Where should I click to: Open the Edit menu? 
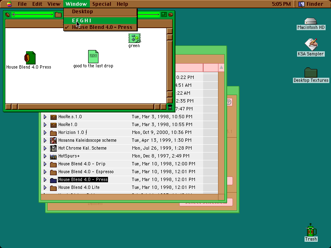pyautogui.click(x=37, y=4)
